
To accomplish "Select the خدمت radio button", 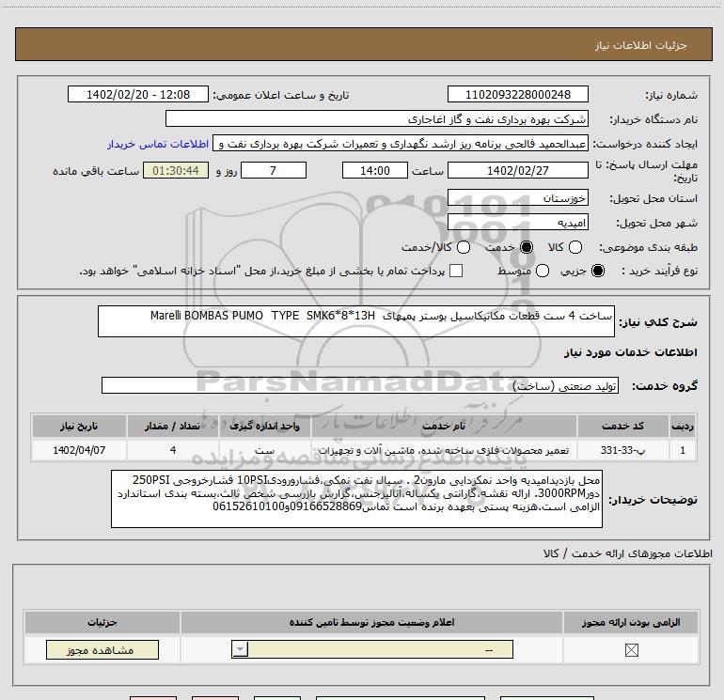I will pos(526,247).
